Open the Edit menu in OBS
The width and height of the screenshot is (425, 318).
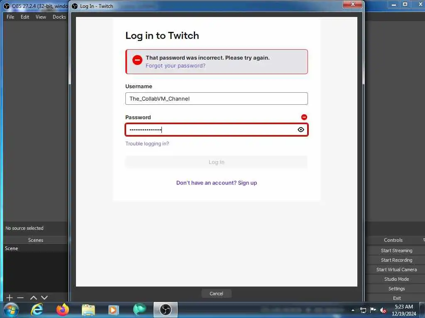pos(24,17)
